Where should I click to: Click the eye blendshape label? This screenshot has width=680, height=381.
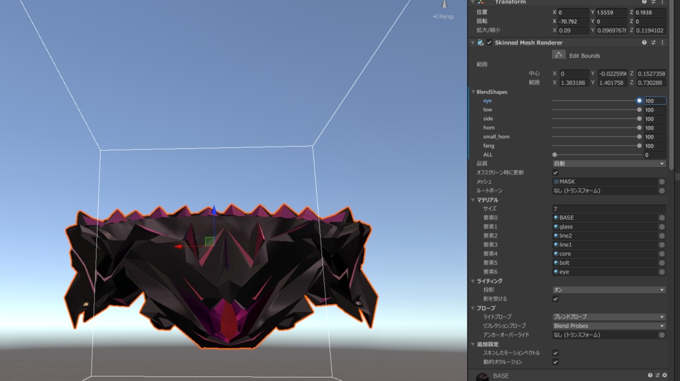pos(487,100)
